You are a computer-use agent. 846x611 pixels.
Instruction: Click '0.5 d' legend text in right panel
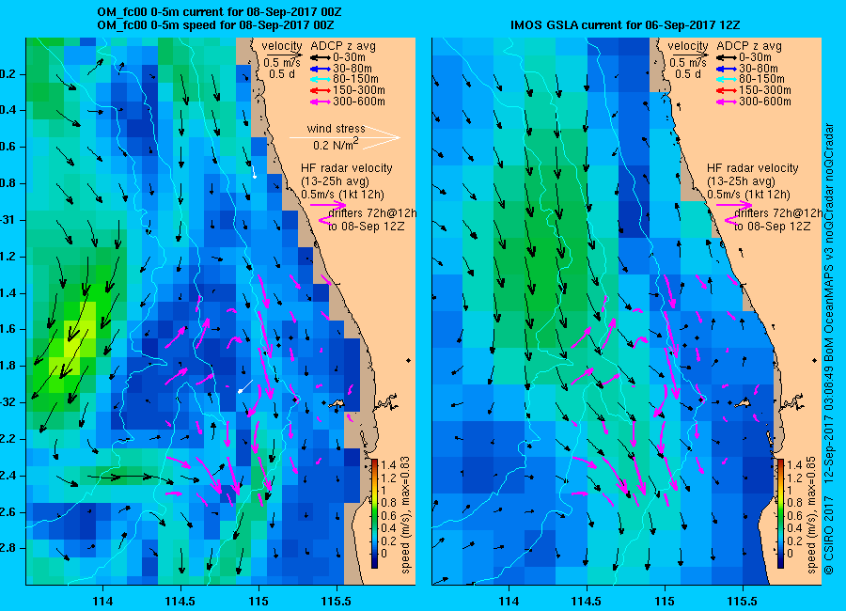click(x=687, y=74)
